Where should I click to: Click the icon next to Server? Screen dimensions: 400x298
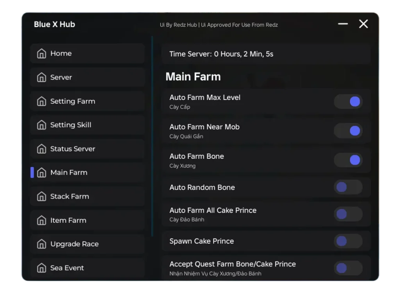(41, 77)
